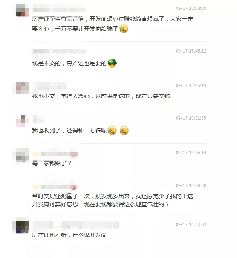Open avatar of the 13:45:19 commenter
237x258 pixels.
tap(23, 88)
